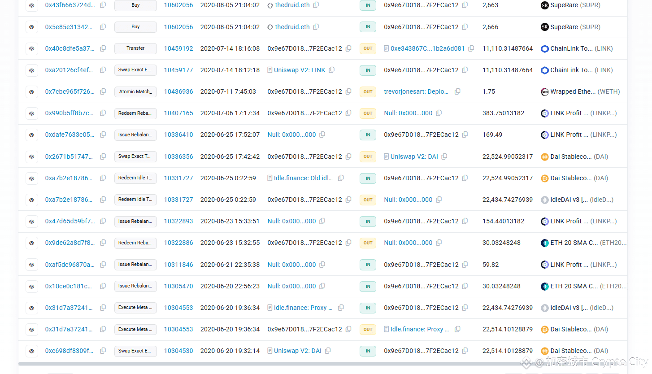Viewport: 652px width, 374px height.
Task: Click LINK Profit logo in 169.49 row
Action: tap(545, 135)
